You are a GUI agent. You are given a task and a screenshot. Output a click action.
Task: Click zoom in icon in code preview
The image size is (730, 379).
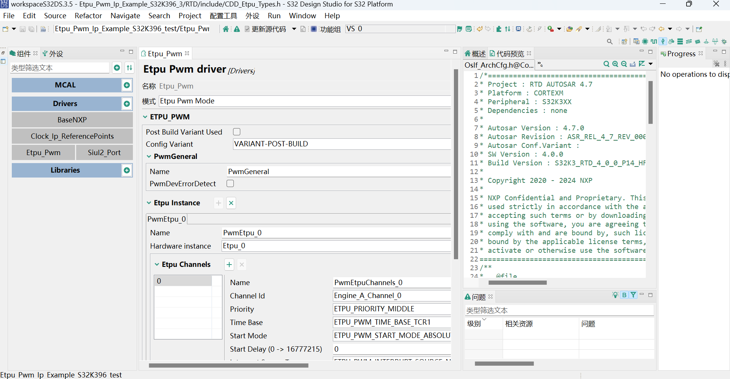coord(615,64)
